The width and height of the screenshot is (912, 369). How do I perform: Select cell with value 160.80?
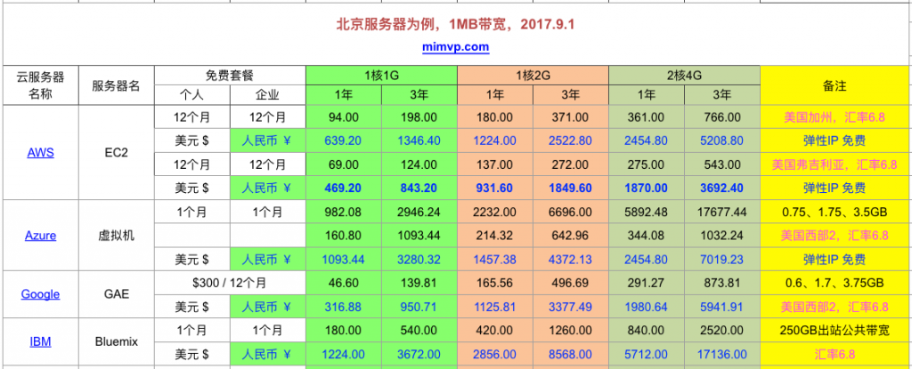pyautogui.click(x=344, y=236)
